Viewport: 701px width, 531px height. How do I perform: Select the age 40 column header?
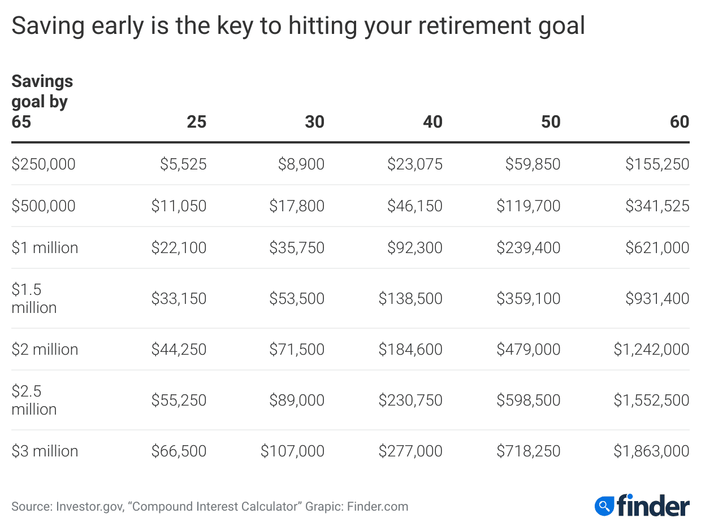433,121
